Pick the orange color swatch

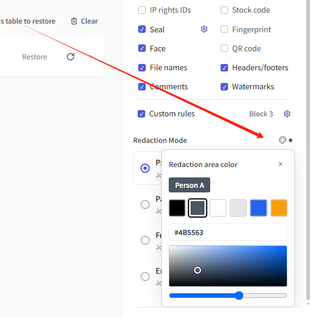point(279,208)
